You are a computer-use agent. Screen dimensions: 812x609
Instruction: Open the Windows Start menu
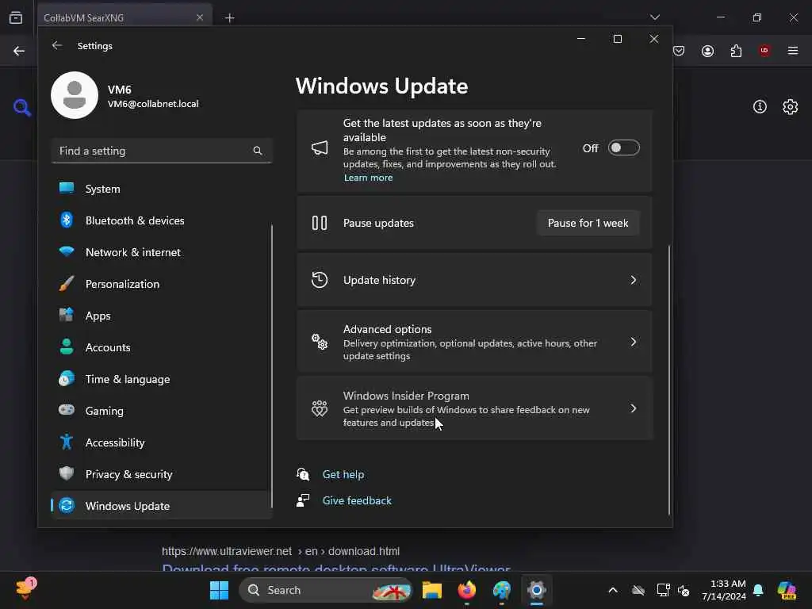point(219,590)
